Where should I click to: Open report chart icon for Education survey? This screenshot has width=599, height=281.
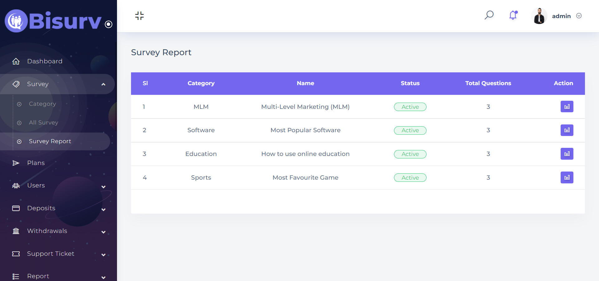(x=567, y=154)
